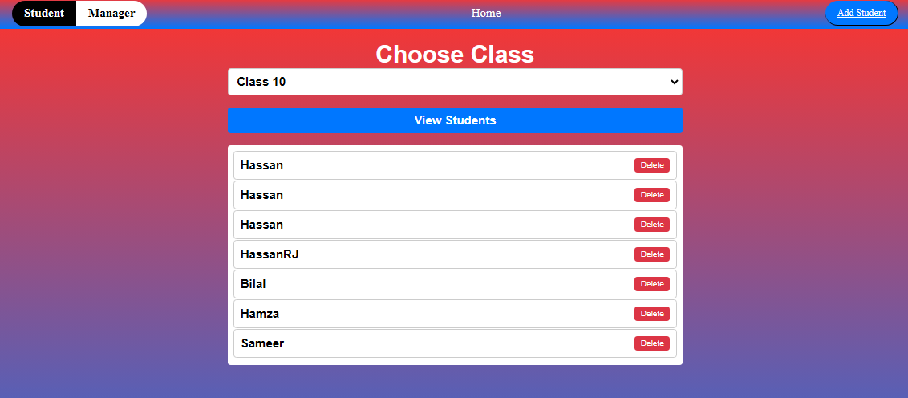
Task: Delete the first Hassan entry in list
Action: coord(652,165)
